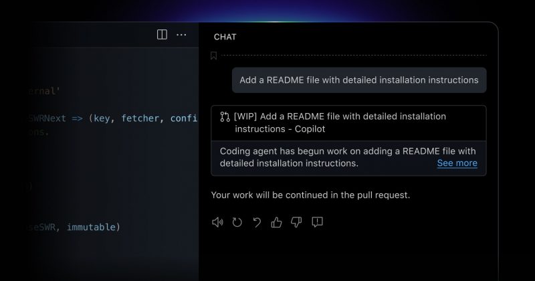The image size is (535, 281).
Task: Click the user message bubble about README
Action: [x=359, y=80]
